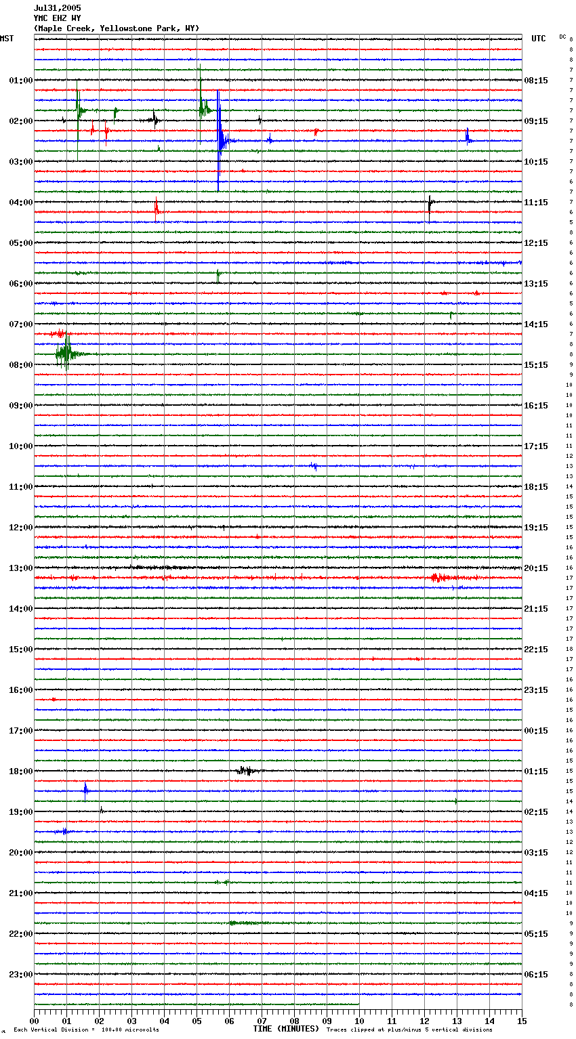The height and width of the screenshot is (1039, 576).
Task: Click the blue spike near minute 13 on 02:30 trace
Action: (x=468, y=138)
